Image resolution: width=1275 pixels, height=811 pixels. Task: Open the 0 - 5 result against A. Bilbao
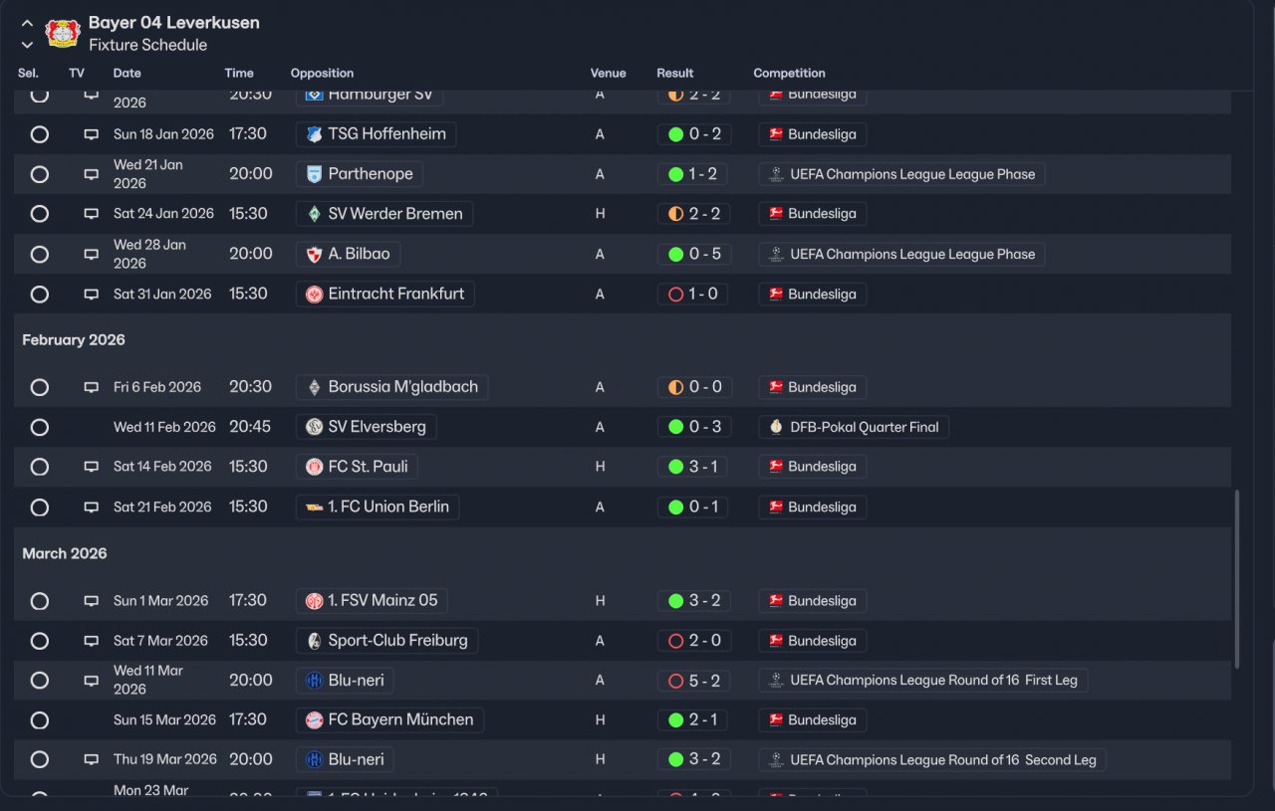[x=694, y=254]
